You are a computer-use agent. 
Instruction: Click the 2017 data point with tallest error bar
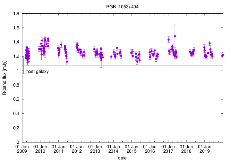[x=175, y=36]
